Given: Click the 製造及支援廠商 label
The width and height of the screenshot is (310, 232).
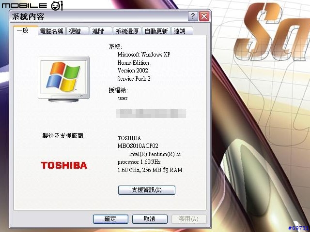Looking at the screenshot, I should 63,136.
